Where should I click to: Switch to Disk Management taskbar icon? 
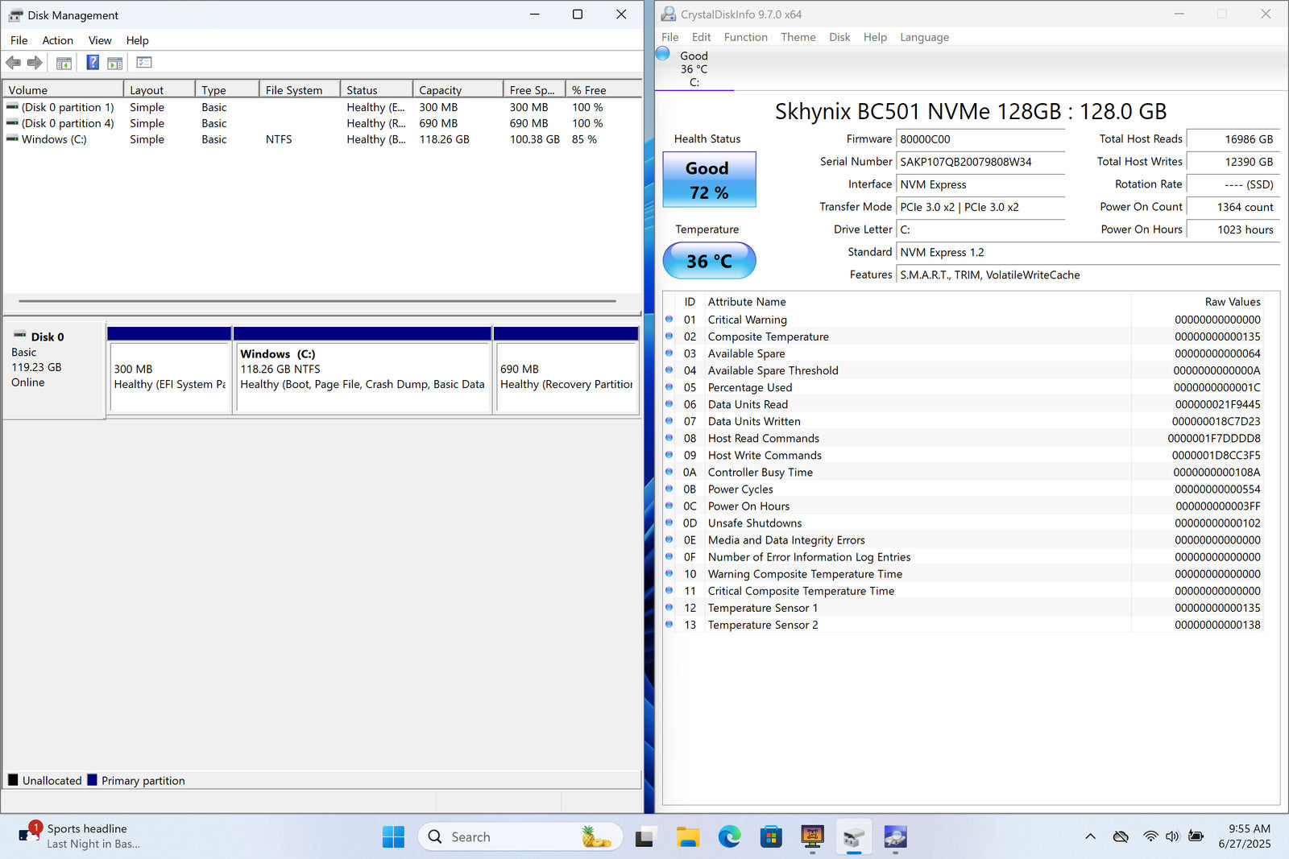click(x=854, y=837)
